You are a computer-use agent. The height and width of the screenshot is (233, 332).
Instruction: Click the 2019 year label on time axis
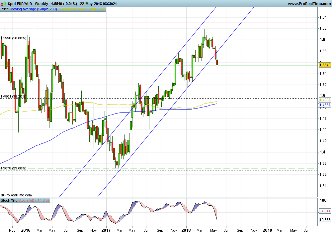tap(267, 230)
